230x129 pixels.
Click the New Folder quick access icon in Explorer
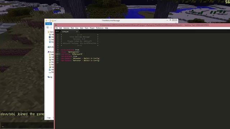pos(53,20)
